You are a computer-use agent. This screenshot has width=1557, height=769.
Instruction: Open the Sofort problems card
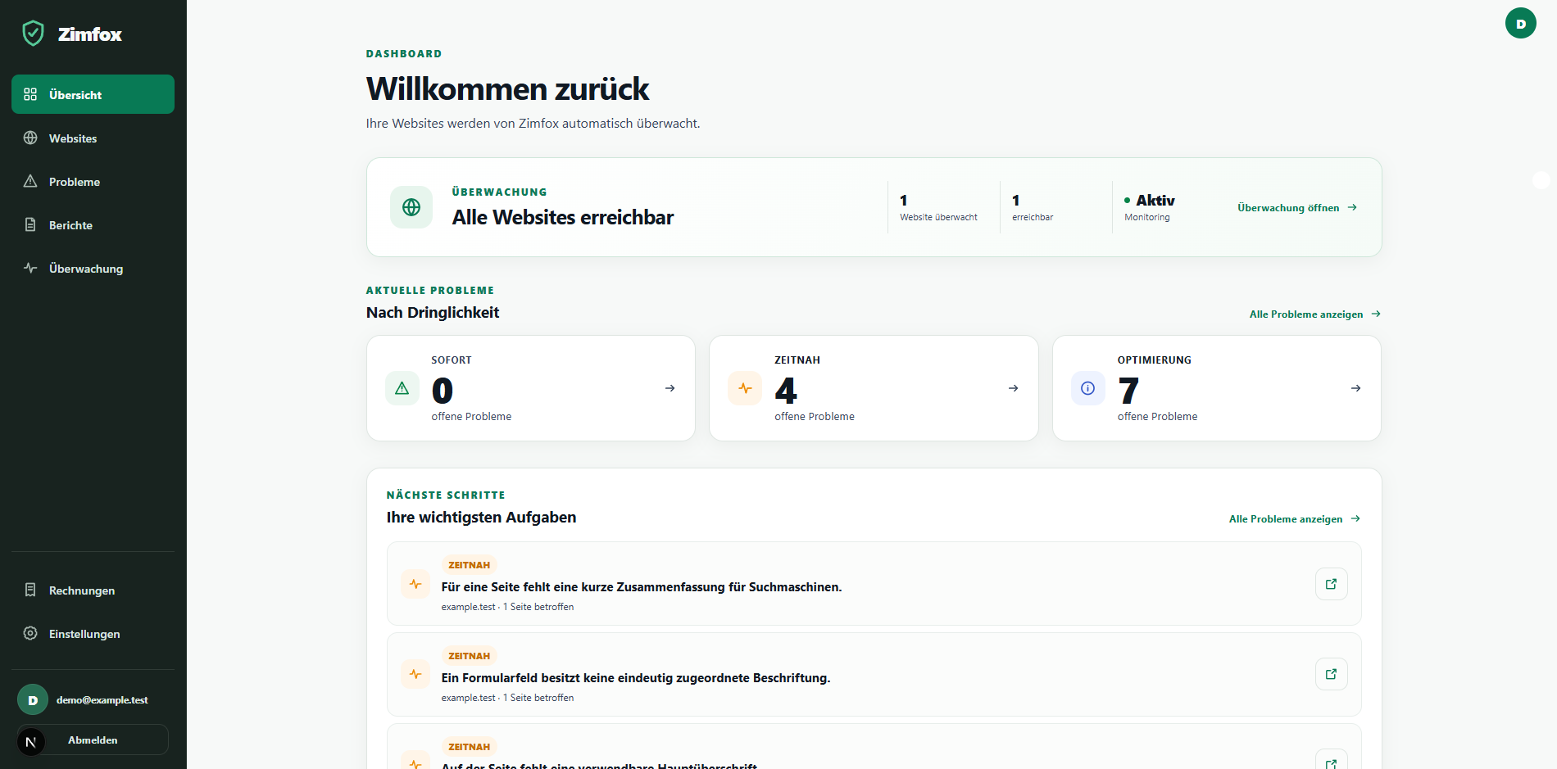point(531,388)
